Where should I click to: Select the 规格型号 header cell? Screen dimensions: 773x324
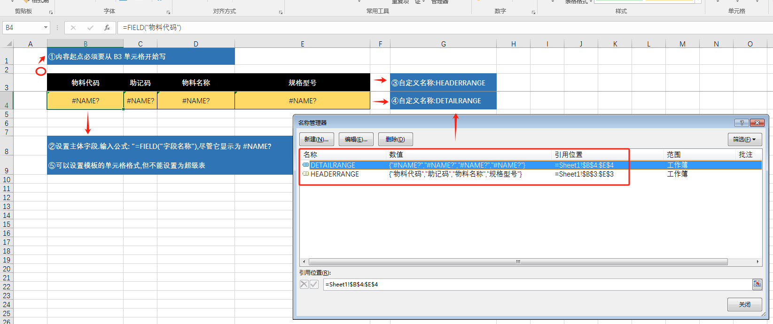[x=302, y=83]
